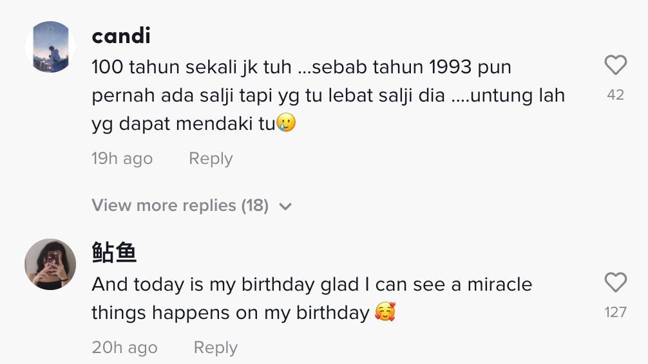Reply to candi's comment

tap(211, 159)
